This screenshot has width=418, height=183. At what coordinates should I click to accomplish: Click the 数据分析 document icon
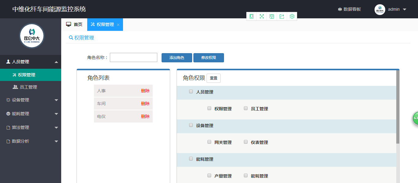(x=8, y=141)
